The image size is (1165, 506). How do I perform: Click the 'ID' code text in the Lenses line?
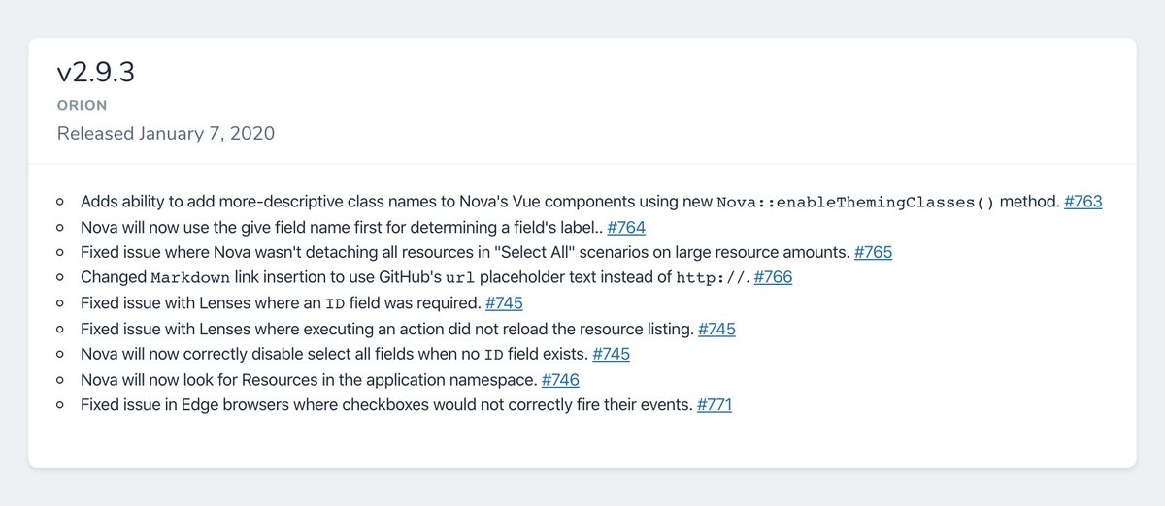coord(335,304)
